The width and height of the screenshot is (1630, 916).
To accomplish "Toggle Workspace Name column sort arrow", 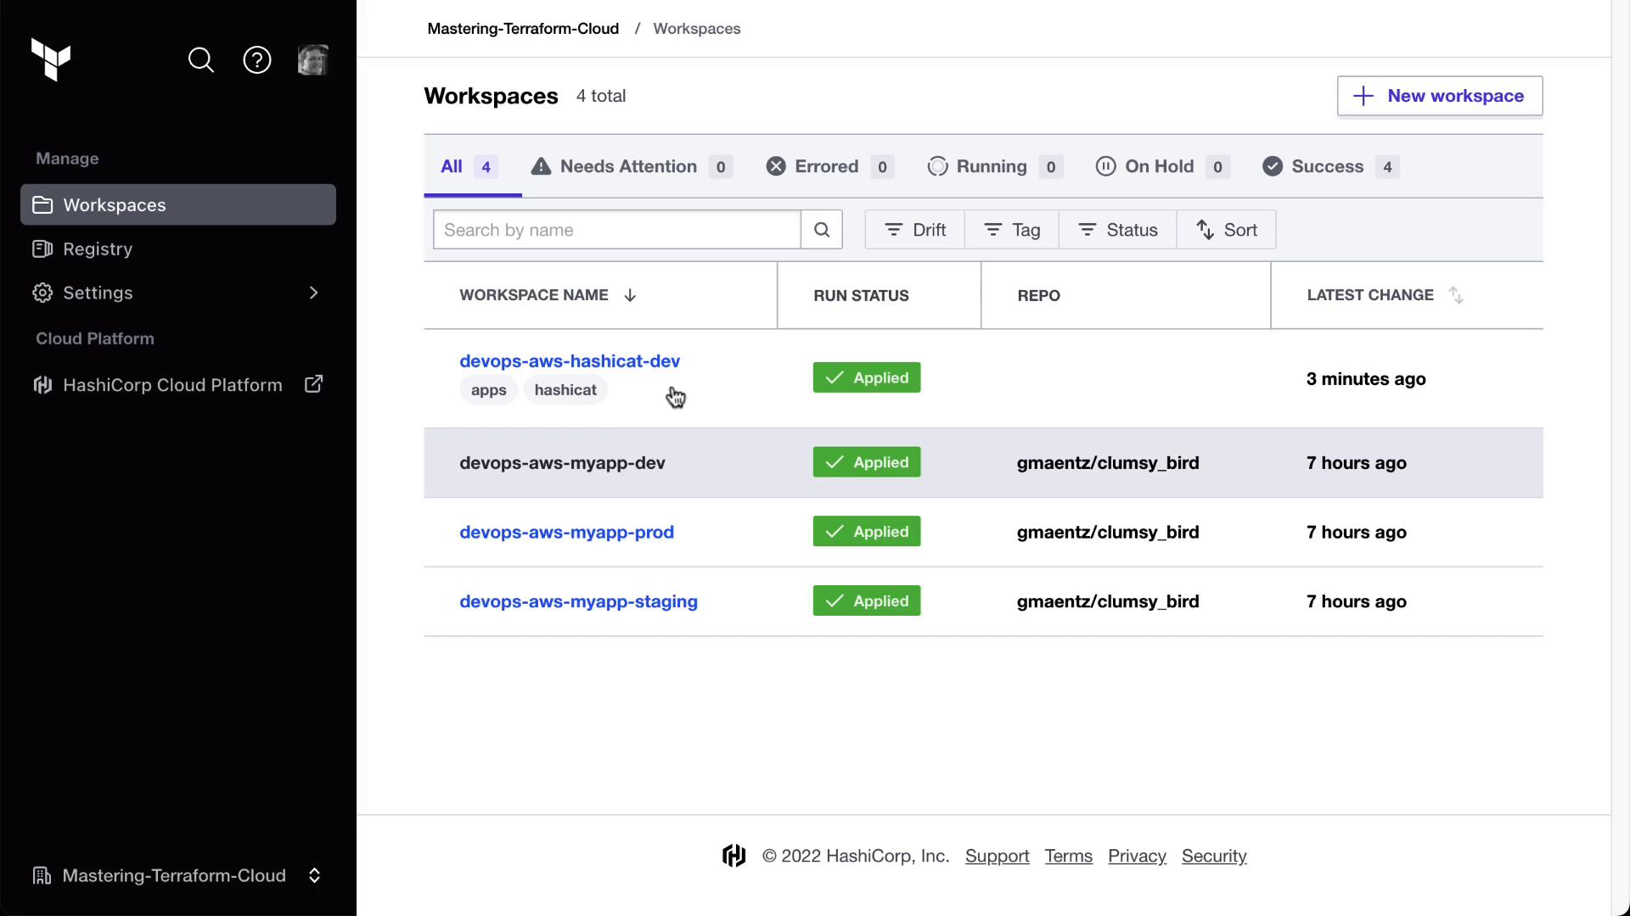I will 630,295.
